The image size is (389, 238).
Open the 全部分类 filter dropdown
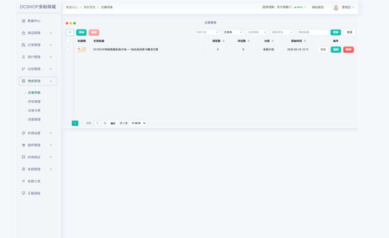pyautogui.click(x=207, y=33)
